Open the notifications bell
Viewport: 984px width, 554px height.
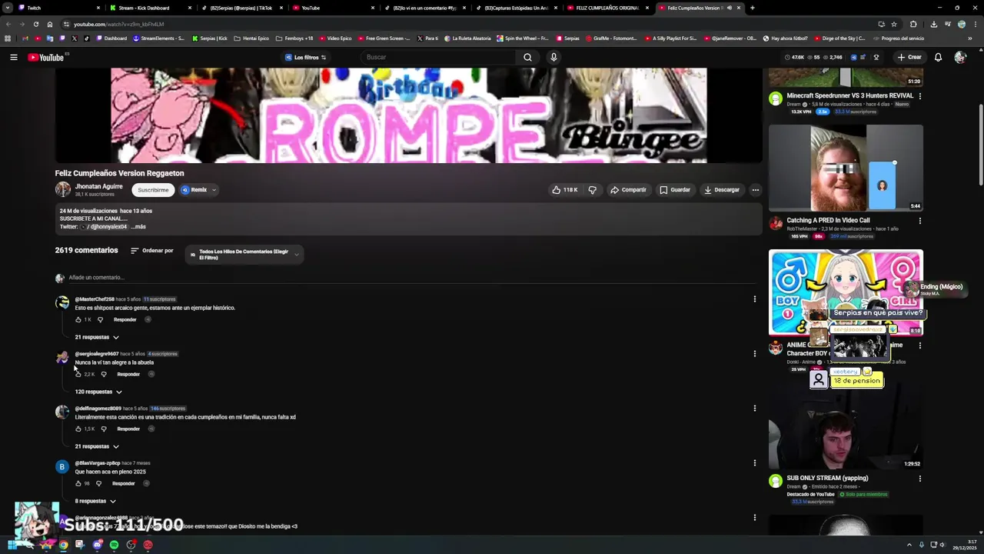point(938,57)
